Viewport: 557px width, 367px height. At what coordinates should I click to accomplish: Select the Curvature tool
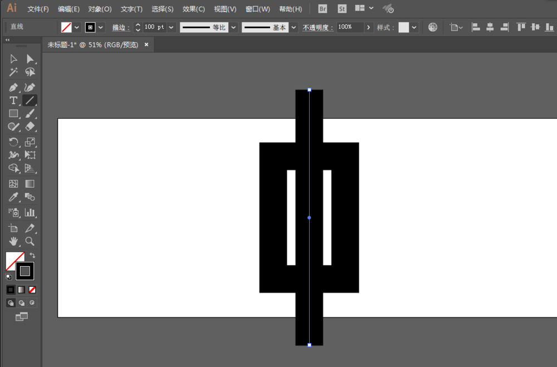pyautogui.click(x=30, y=87)
